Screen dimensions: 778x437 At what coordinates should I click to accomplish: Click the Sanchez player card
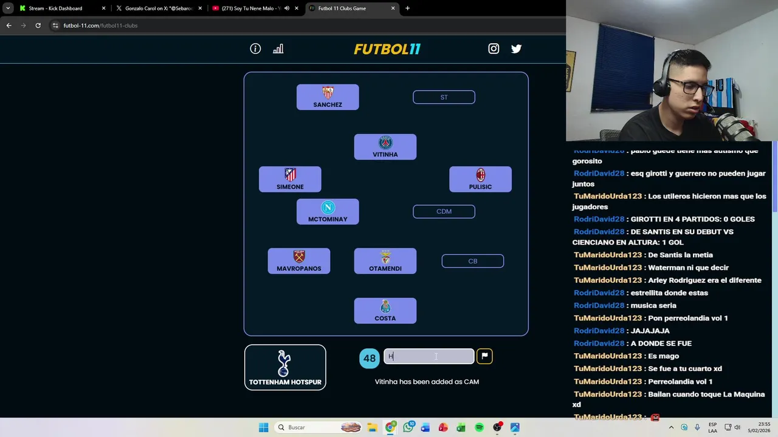pos(328,97)
